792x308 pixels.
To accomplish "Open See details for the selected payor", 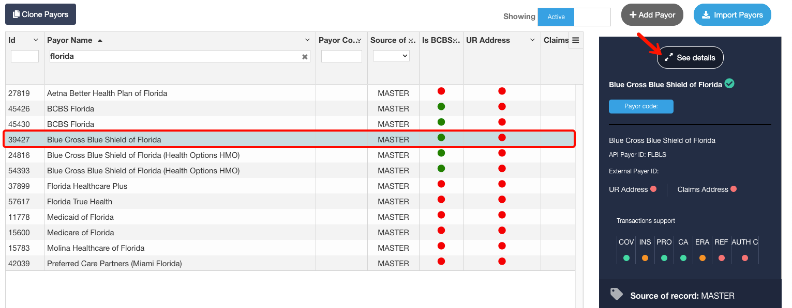I will [x=690, y=58].
